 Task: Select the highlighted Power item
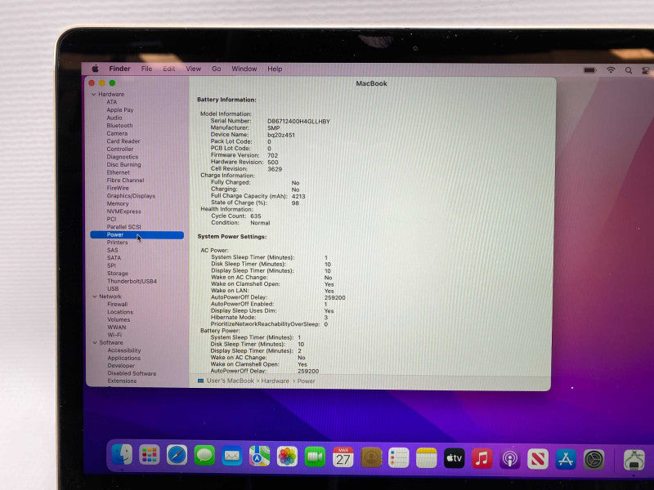(137, 235)
